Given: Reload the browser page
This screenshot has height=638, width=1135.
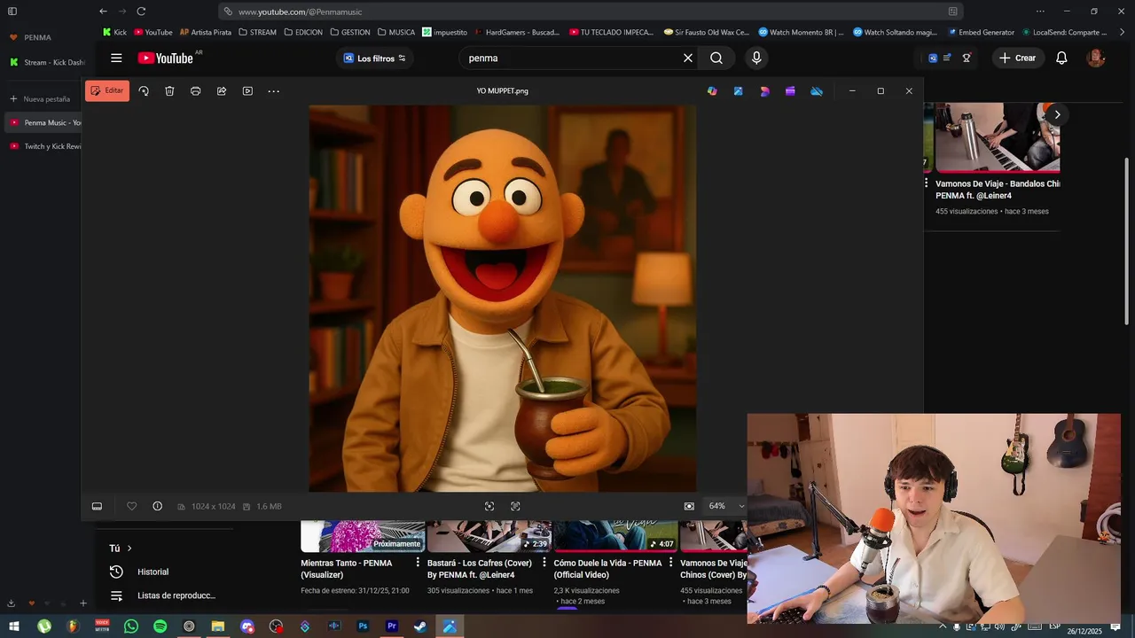Looking at the screenshot, I should 141,12.
